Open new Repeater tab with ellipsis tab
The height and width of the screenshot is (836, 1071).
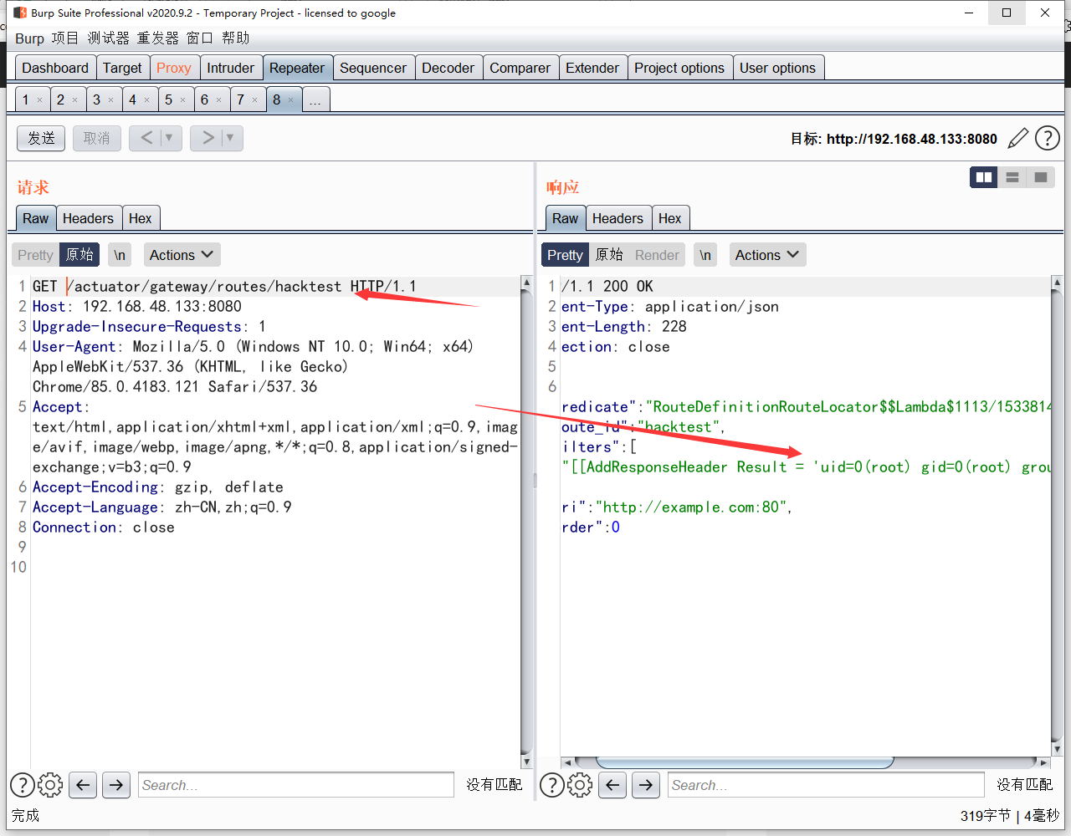click(315, 100)
